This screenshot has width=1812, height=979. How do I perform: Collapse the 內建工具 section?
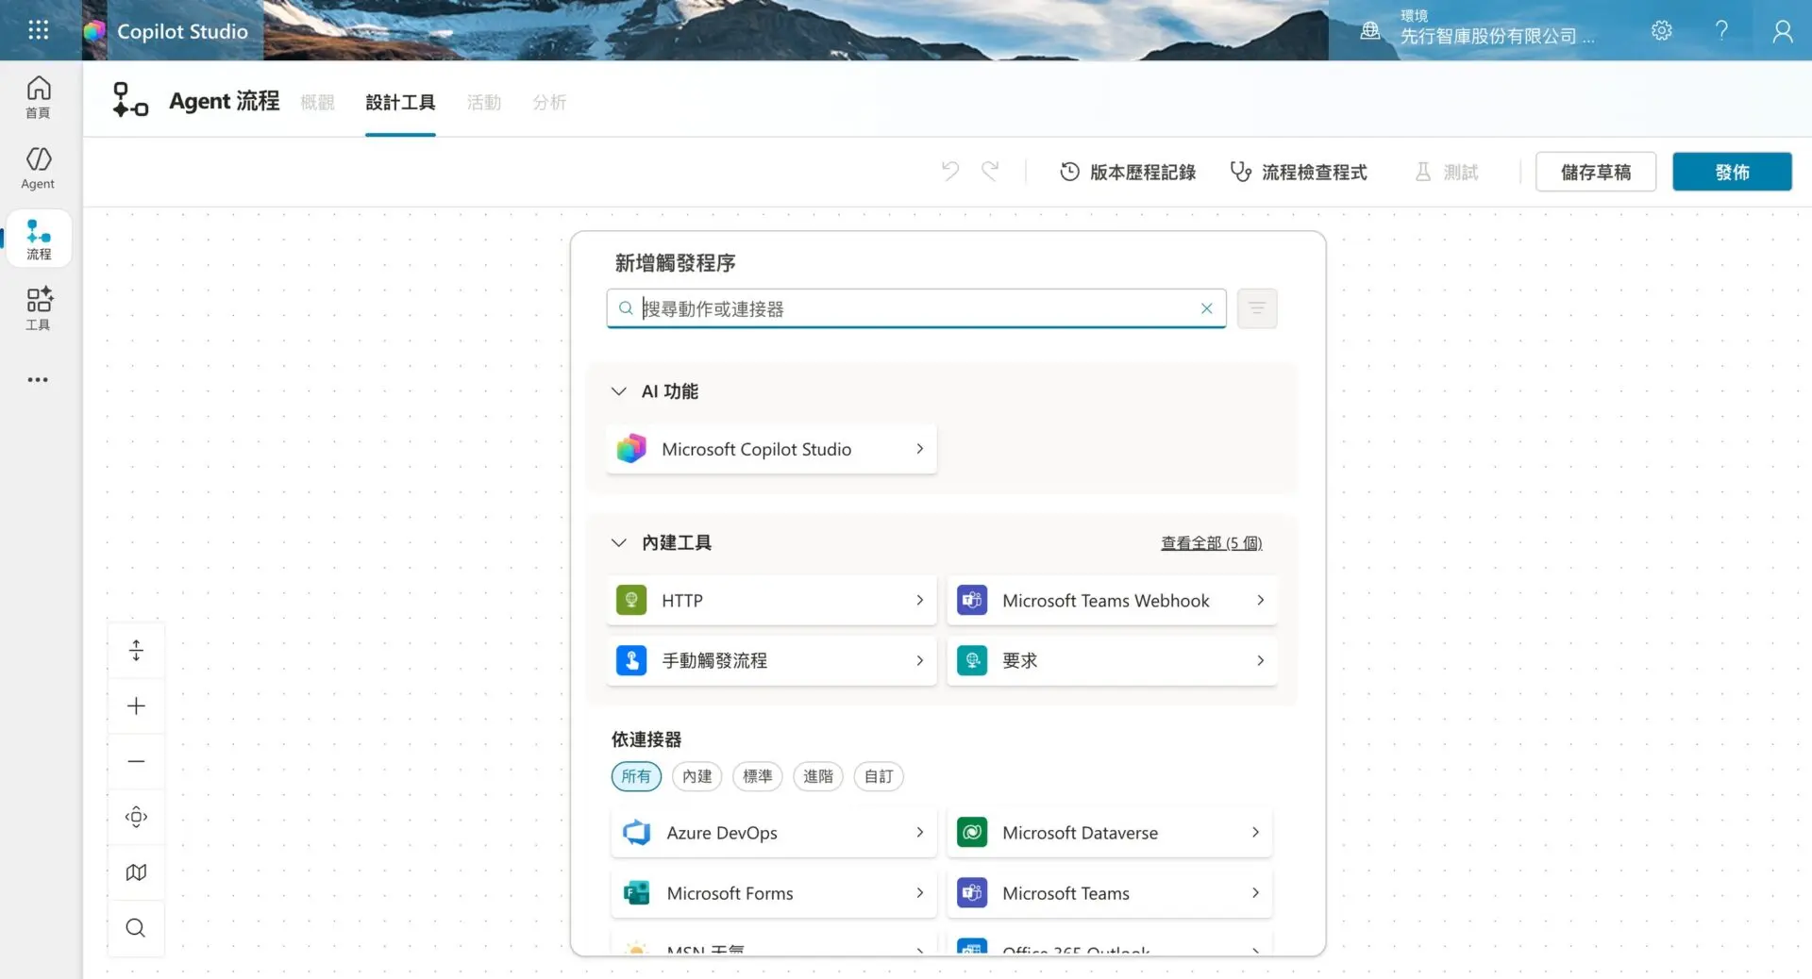(619, 543)
